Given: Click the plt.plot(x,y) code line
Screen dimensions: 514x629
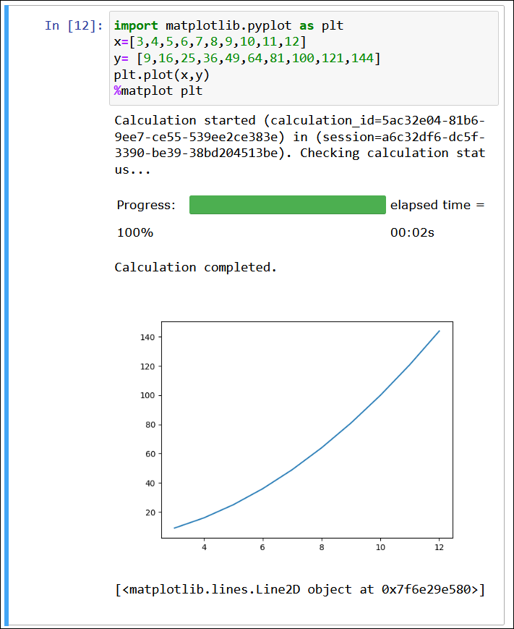Looking at the screenshot, I should [x=155, y=75].
